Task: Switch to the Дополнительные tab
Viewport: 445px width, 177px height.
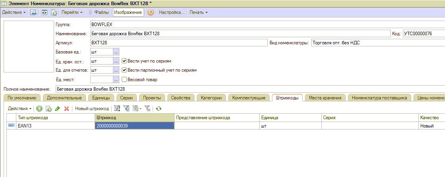Action: tap(64, 98)
